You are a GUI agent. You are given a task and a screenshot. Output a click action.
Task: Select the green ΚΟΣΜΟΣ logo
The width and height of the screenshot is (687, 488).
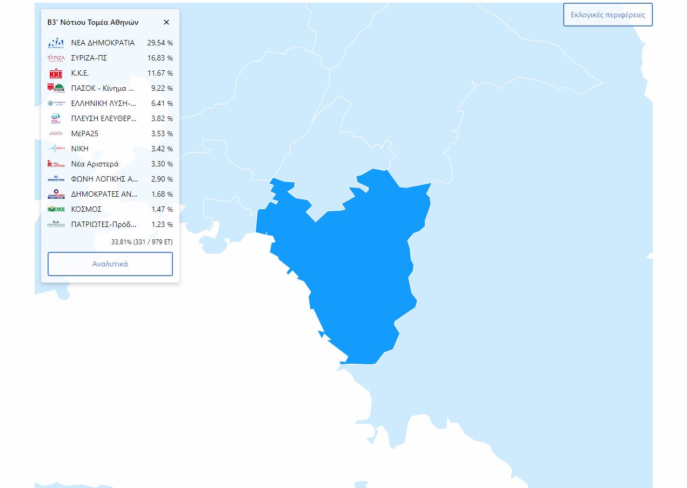[56, 209]
